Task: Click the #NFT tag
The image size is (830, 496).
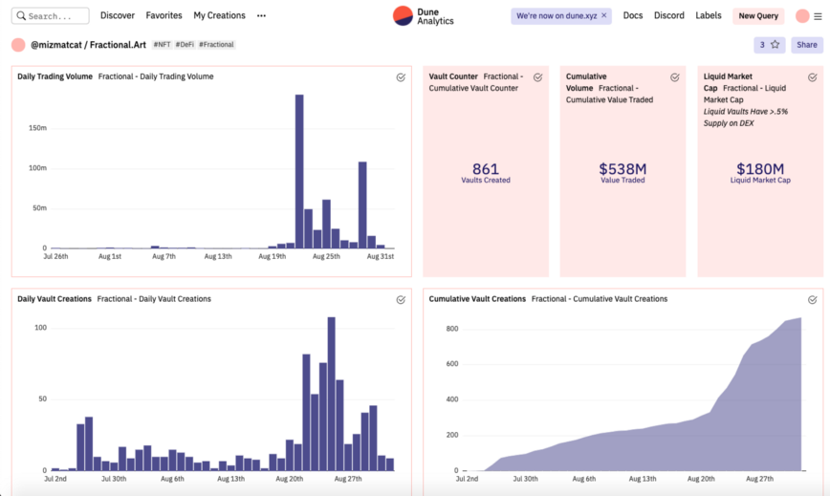Action: coord(162,45)
